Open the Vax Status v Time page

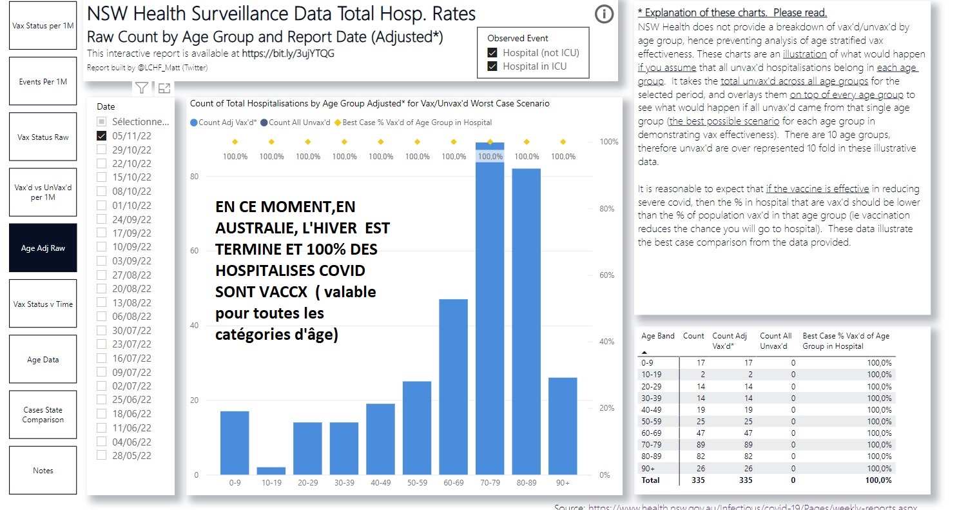point(43,304)
